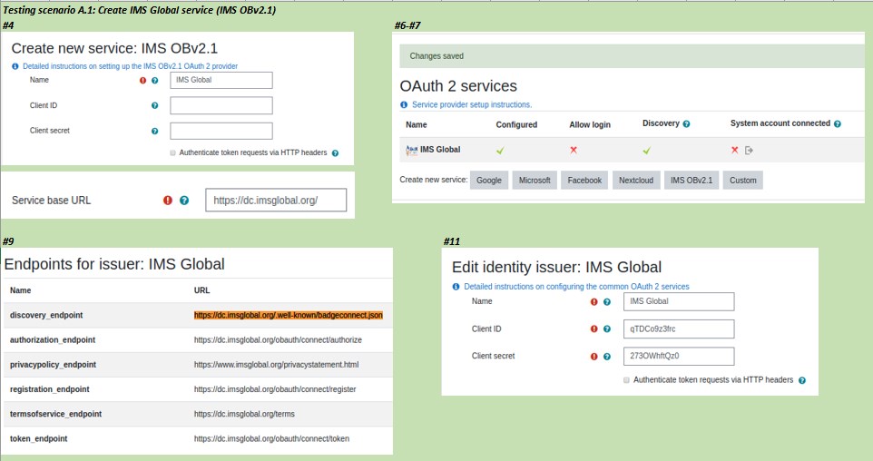The height and width of the screenshot is (461, 873).
Task: Click the dc.imsglobal.org/terms URL
Action: click(x=244, y=414)
